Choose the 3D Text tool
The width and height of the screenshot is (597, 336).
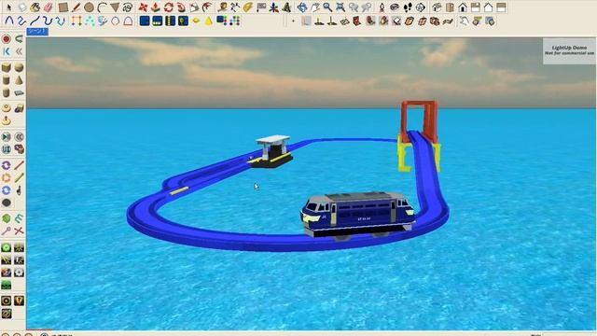pyautogui.click(x=286, y=7)
